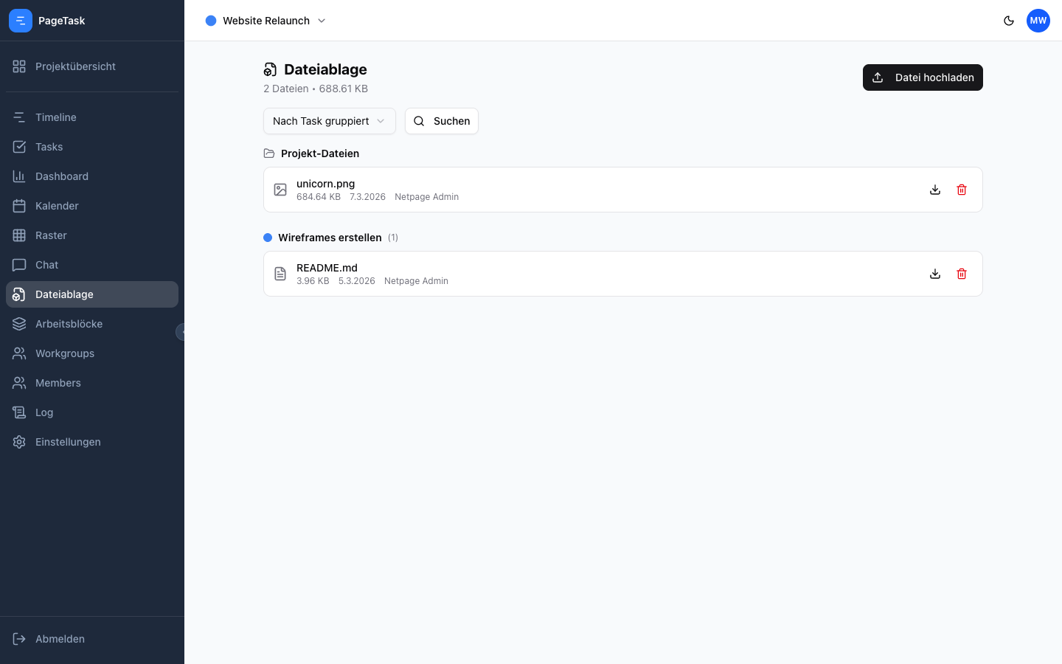
Task: Delete the unicorn.png file
Action: (x=962, y=190)
